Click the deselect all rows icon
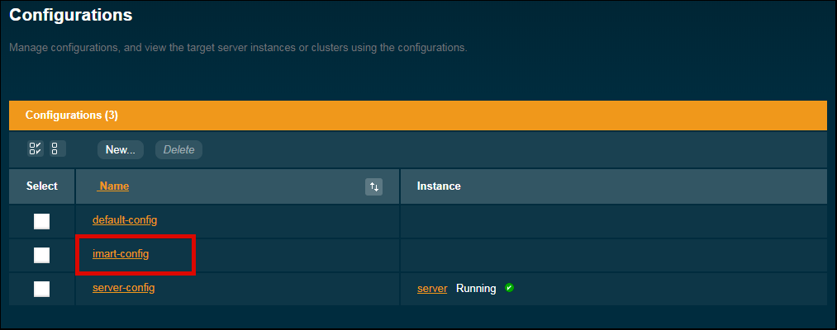 tap(55, 149)
